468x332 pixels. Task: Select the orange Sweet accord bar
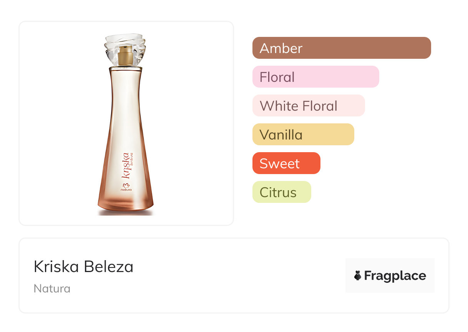click(286, 163)
